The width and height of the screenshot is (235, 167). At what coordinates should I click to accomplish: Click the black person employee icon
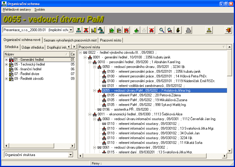(x=178, y=30)
